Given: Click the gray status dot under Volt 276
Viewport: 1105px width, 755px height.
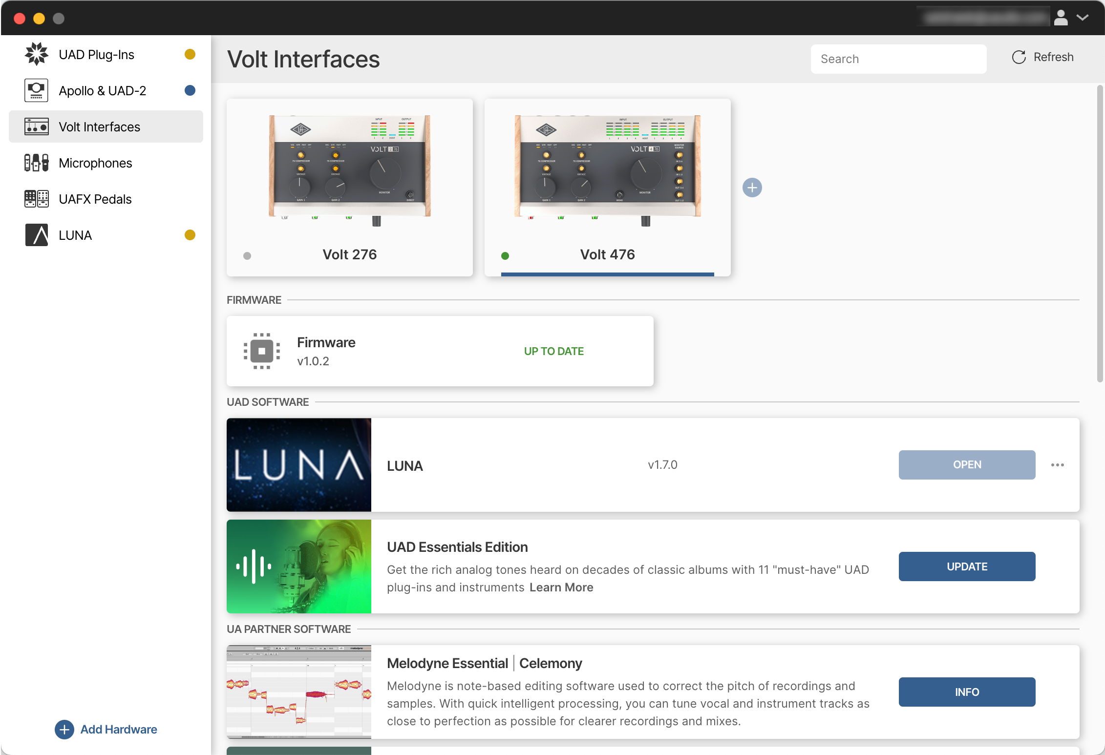Looking at the screenshot, I should [247, 255].
